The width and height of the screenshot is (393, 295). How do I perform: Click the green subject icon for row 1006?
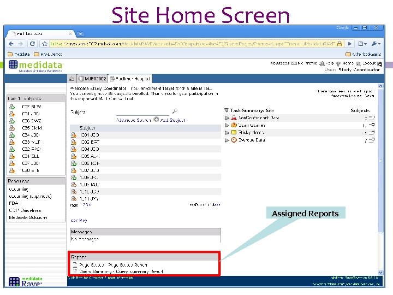[x=74, y=163]
